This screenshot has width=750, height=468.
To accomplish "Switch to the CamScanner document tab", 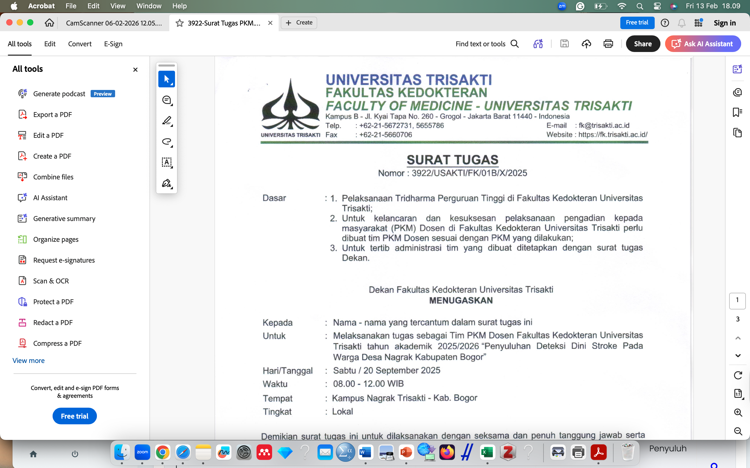I will tap(114, 23).
